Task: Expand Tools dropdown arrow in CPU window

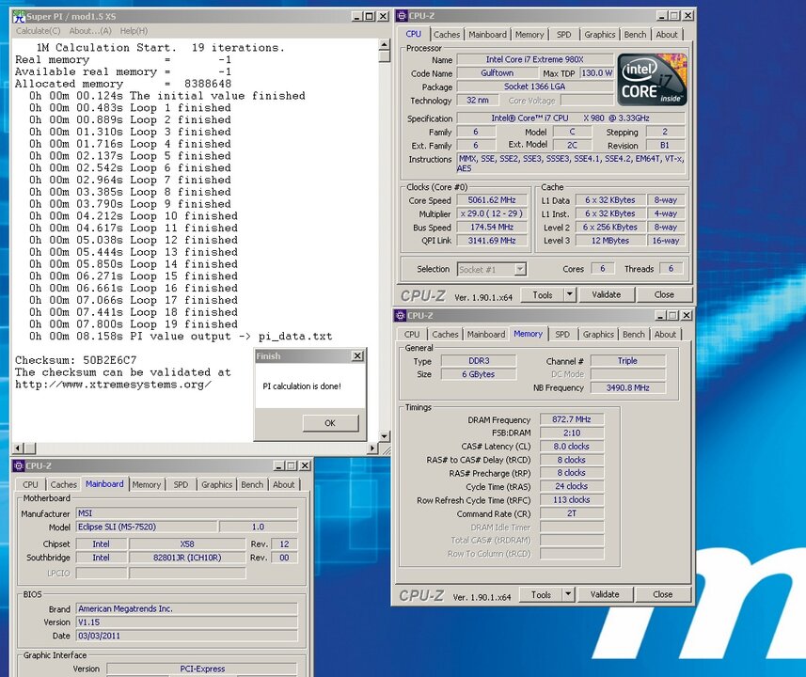Action: tap(570, 294)
